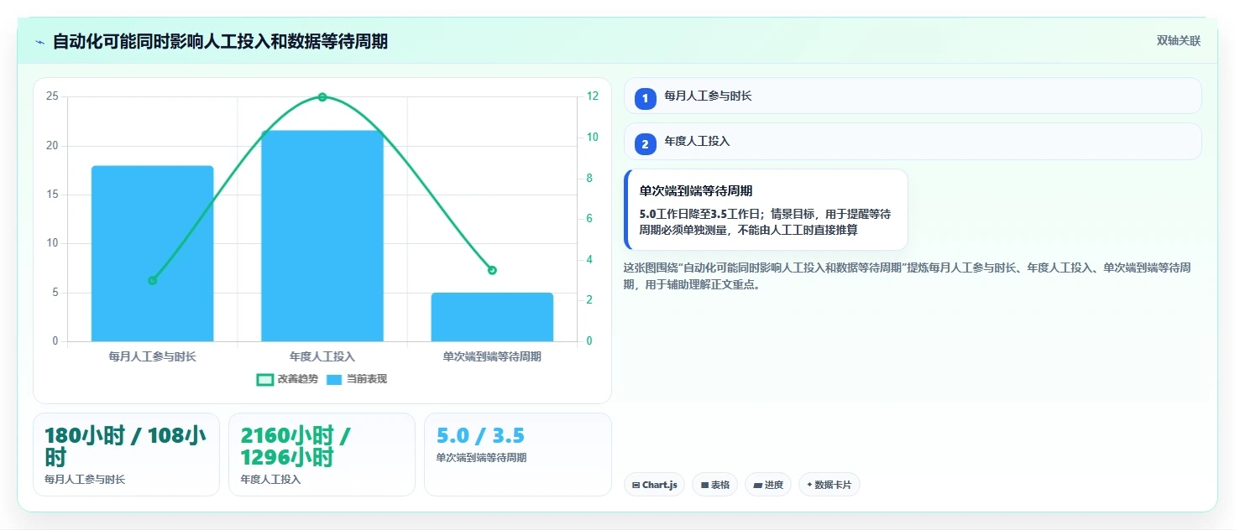Click the stat card caption 年度人工投入
1235x530 pixels.
[x=270, y=480]
